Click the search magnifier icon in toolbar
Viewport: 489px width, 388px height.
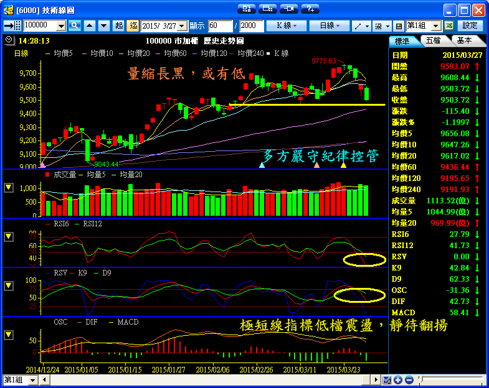75,25
